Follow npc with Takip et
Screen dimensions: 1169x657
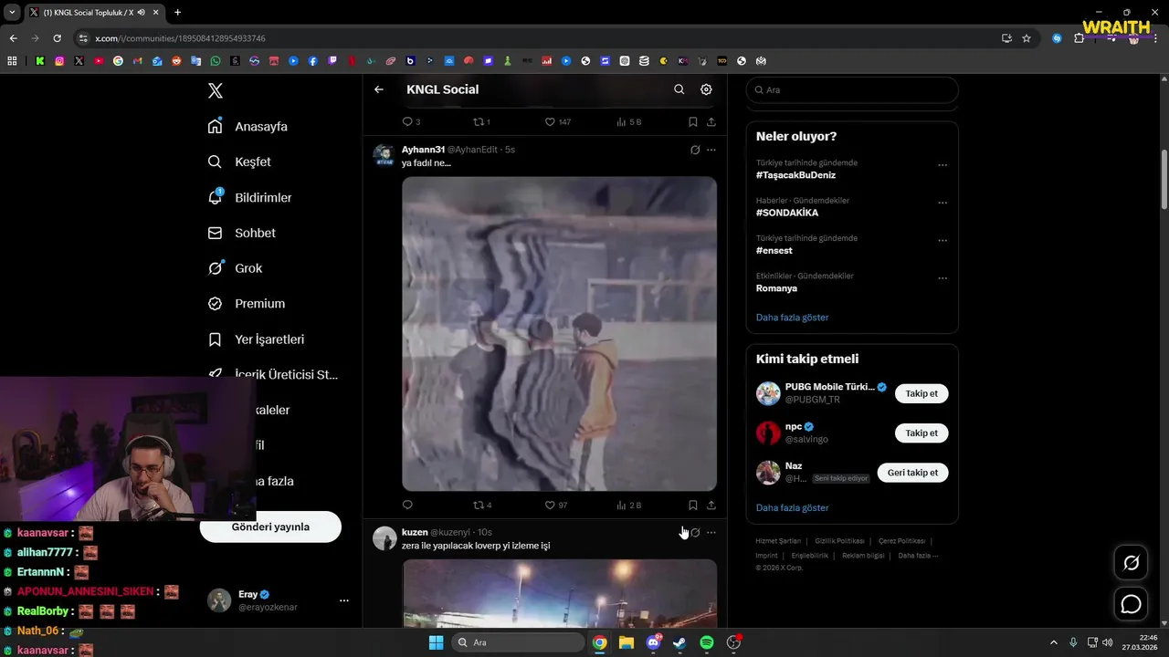click(922, 433)
